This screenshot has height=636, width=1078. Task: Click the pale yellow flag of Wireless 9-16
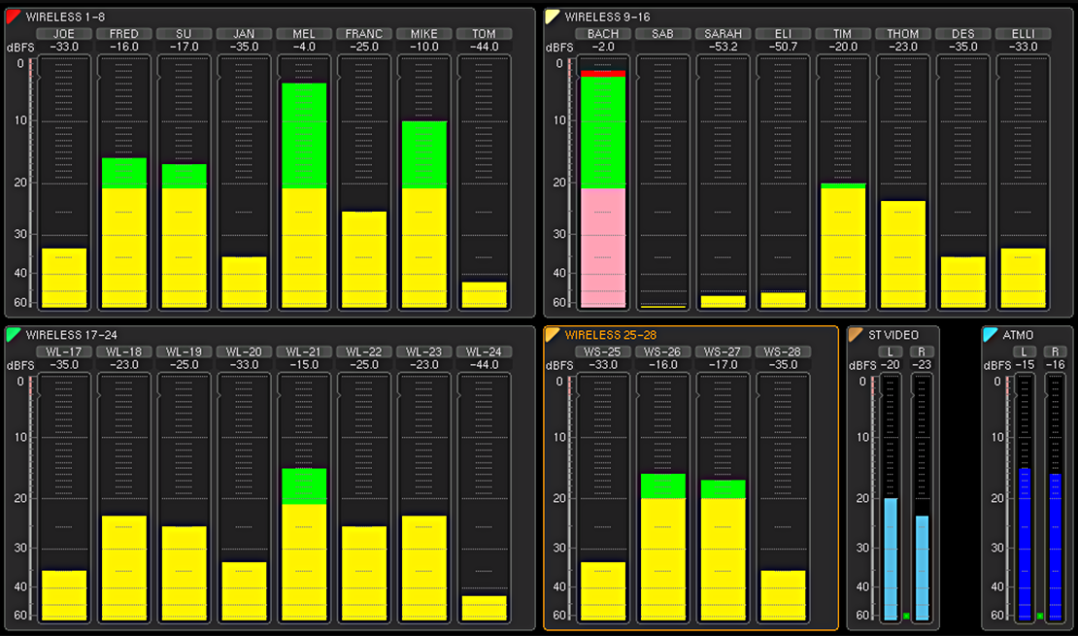click(553, 17)
